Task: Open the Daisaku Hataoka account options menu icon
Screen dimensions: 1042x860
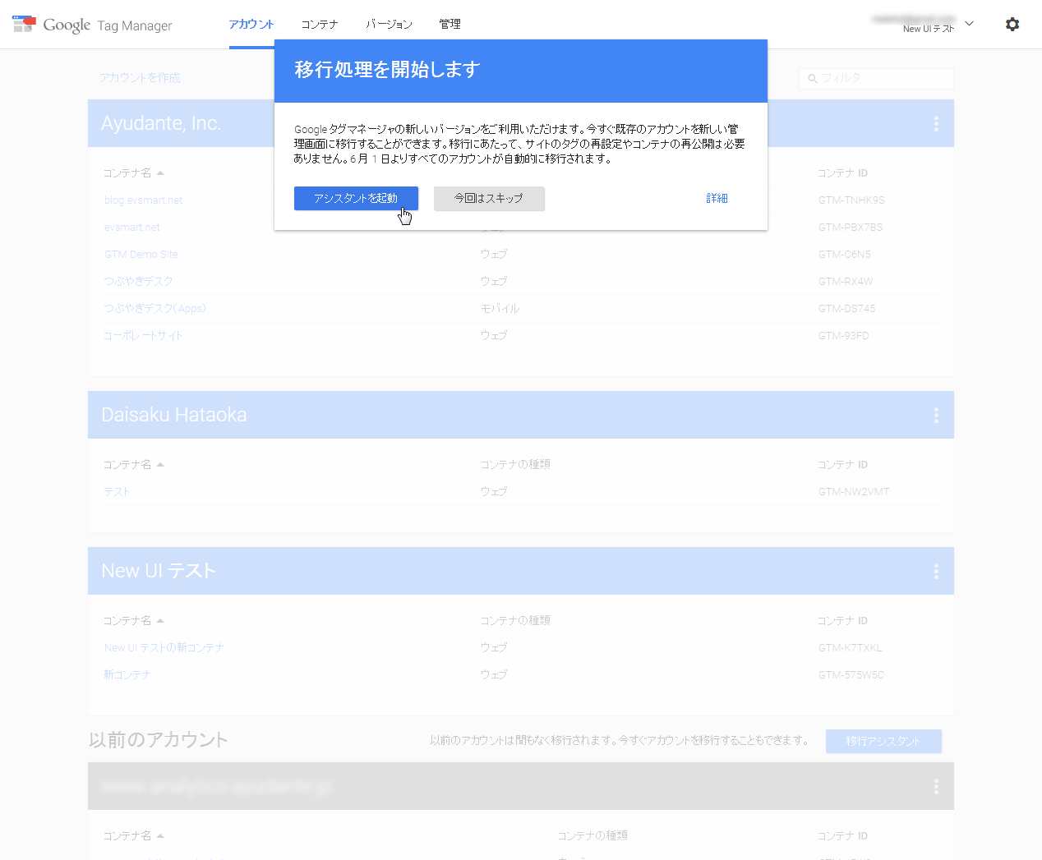Action: [935, 415]
